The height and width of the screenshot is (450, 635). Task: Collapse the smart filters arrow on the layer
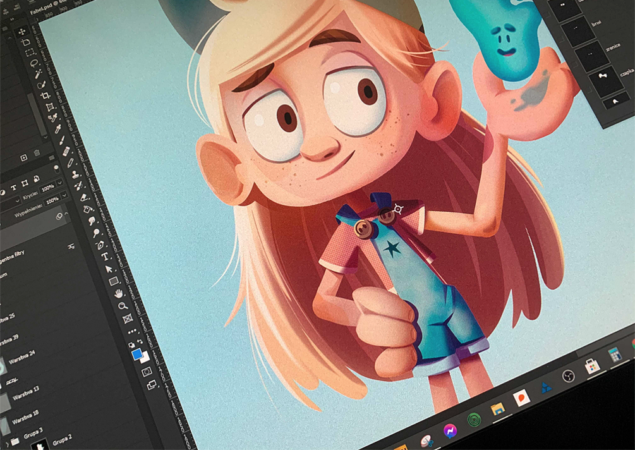coord(66,213)
